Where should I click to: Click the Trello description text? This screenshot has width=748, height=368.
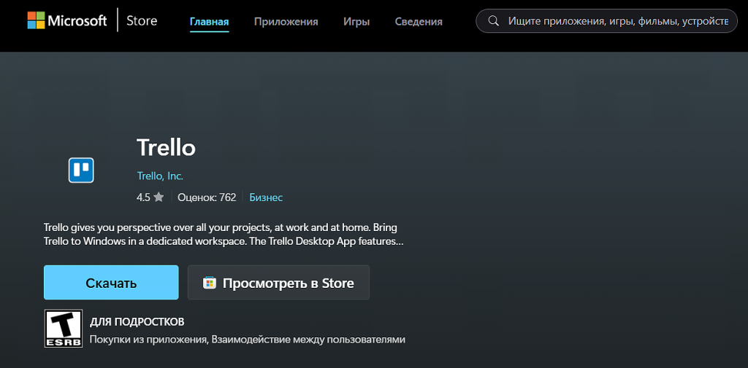pos(224,234)
